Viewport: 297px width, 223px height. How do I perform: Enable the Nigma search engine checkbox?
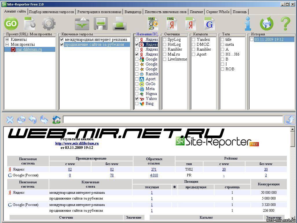[137, 94]
